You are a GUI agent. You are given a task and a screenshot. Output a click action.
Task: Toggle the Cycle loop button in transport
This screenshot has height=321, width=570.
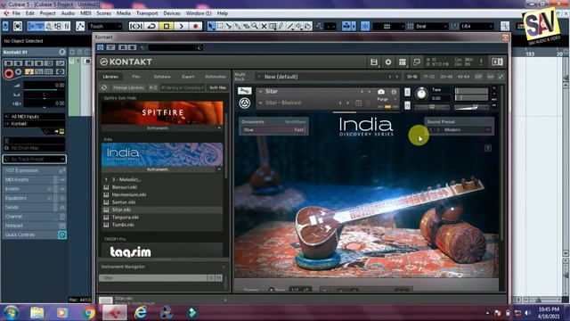pyautogui.click(x=151, y=26)
